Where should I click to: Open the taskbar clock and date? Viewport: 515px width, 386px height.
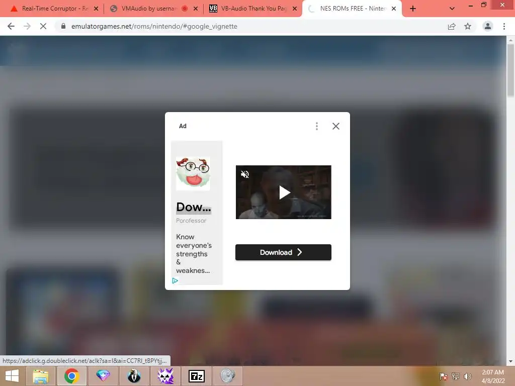[x=493, y=376]
